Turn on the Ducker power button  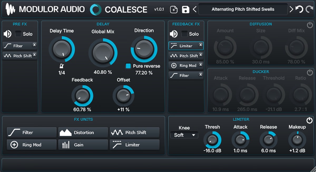pyautogui.click(x=310, y=72)
